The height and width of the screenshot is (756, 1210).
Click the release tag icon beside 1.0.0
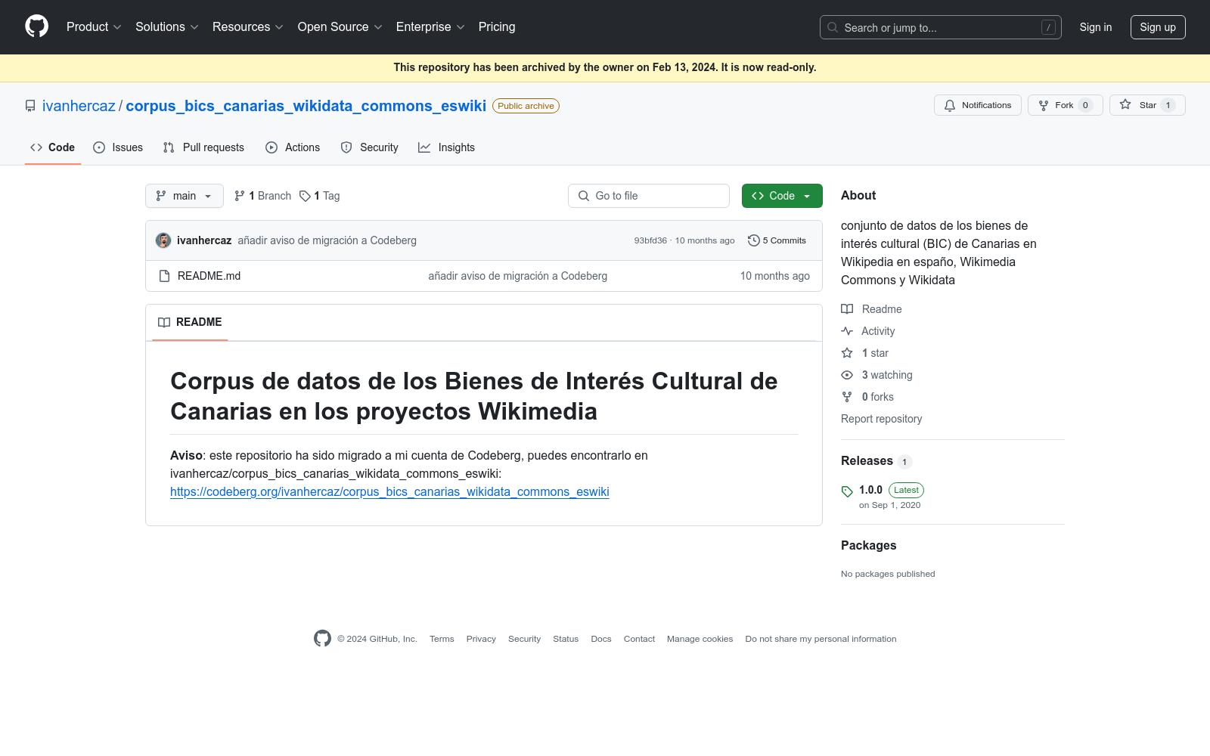847,491
